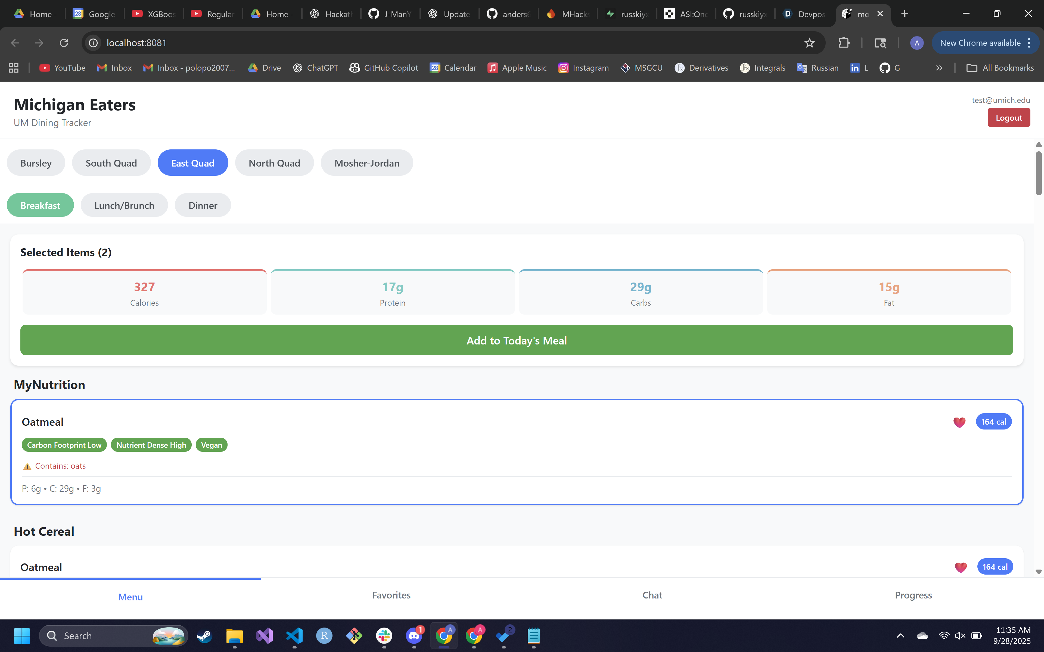The height and width of the screenshot is (652, 1044).
Task: Open the Chrome extensions puzzle icon
Action: pos(843,43)
